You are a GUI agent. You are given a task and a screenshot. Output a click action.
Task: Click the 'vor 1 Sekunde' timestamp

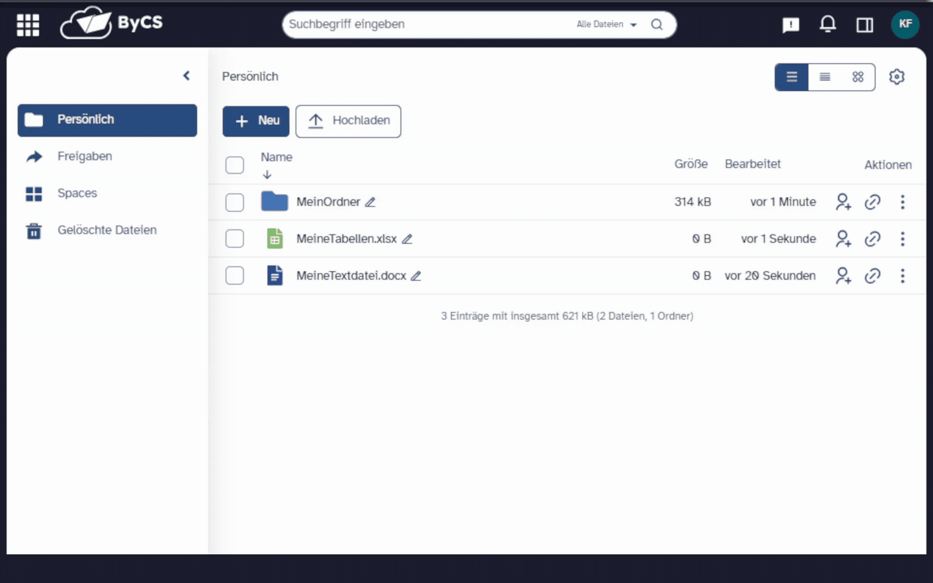[x=778, y=239]
